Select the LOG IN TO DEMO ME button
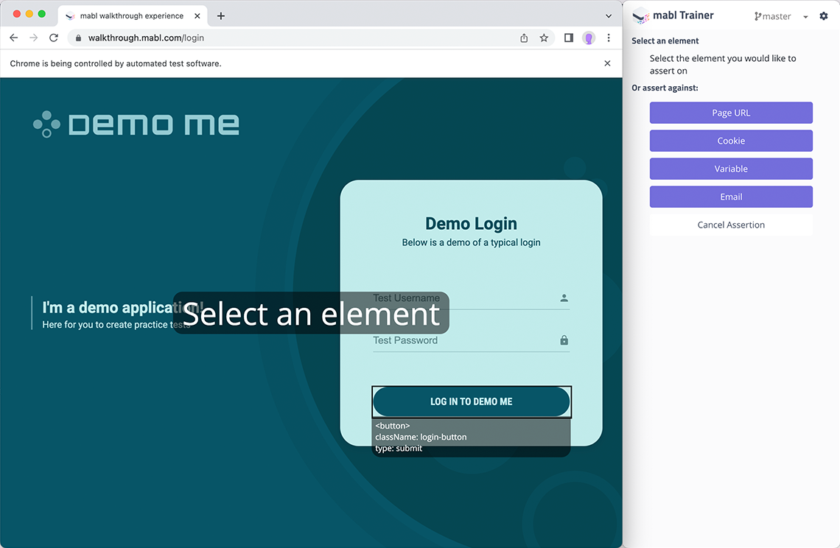 pyautogui.click(x=471, y=401)
